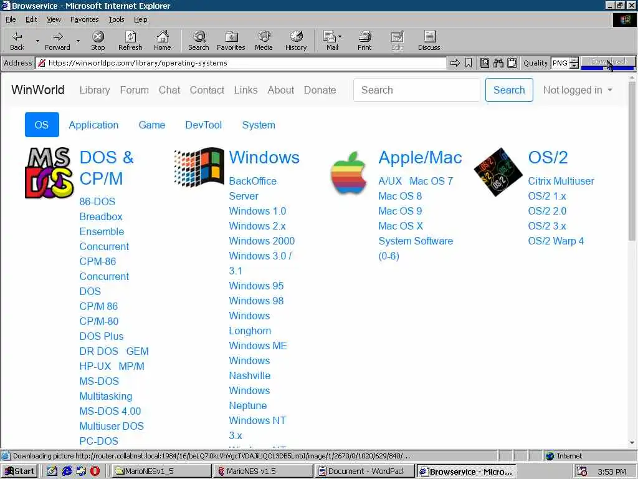The height and width of the screenshot is (479, 638).
Task: Click the Show Desktop quick launch icon
Action: tap(52, 471)
